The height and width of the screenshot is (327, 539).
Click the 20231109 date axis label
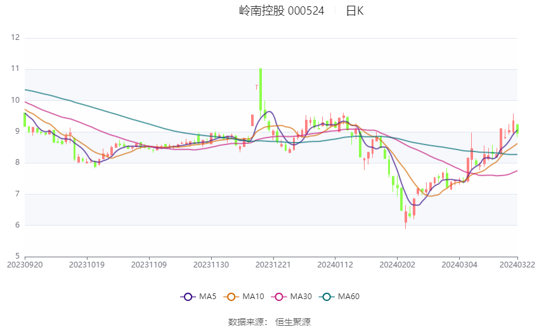pos(149,265)
